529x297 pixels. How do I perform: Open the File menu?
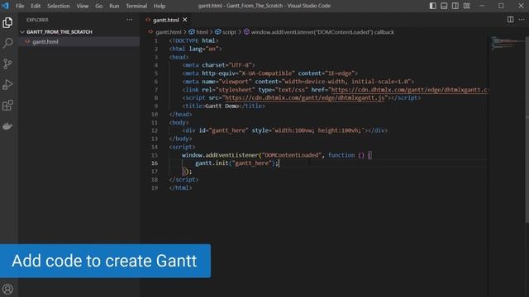[x=20, y=6]
